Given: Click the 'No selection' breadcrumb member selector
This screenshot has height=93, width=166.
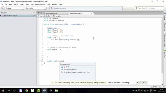Looking at the screenshot, I should 57,16.
